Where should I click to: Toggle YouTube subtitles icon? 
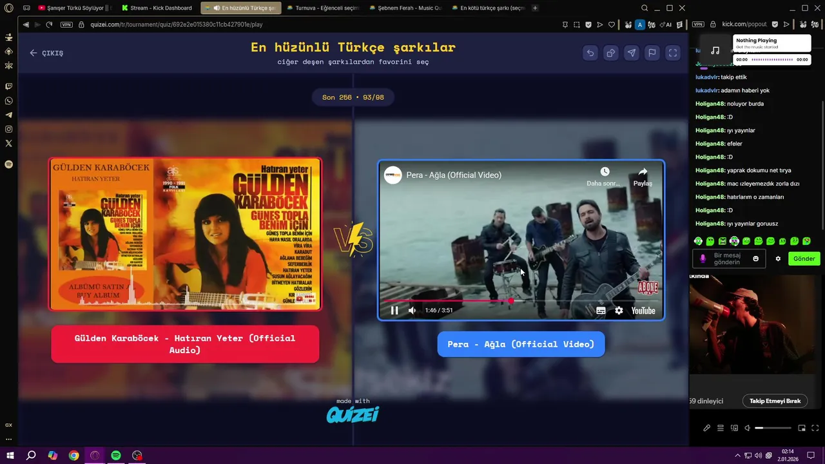(x=601, y=311)
